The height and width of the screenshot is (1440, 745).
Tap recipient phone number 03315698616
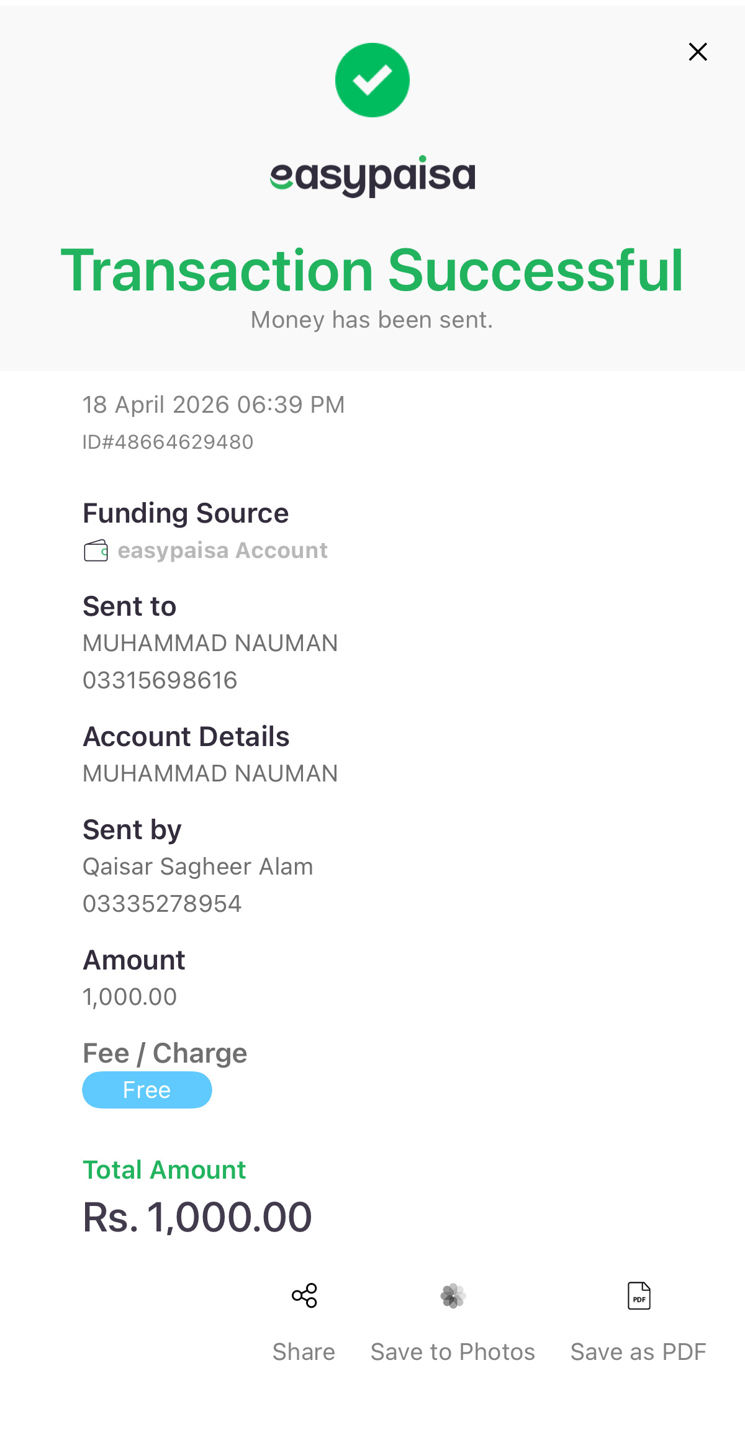click(160, 680)
